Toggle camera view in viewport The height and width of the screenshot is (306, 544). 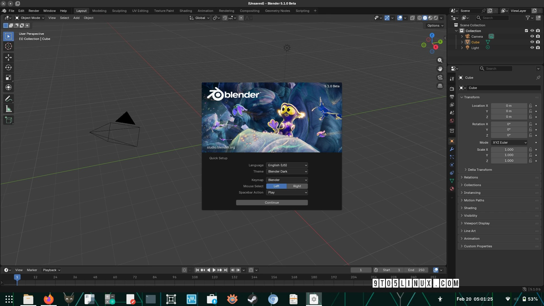tap(440, 77)
